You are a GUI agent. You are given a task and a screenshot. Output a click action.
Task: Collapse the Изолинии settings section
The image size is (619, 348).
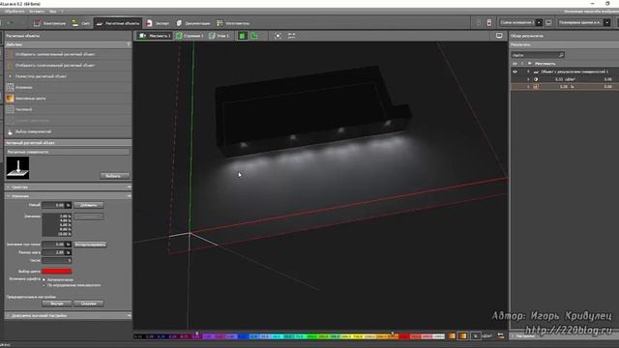click(x=68, y=196)
